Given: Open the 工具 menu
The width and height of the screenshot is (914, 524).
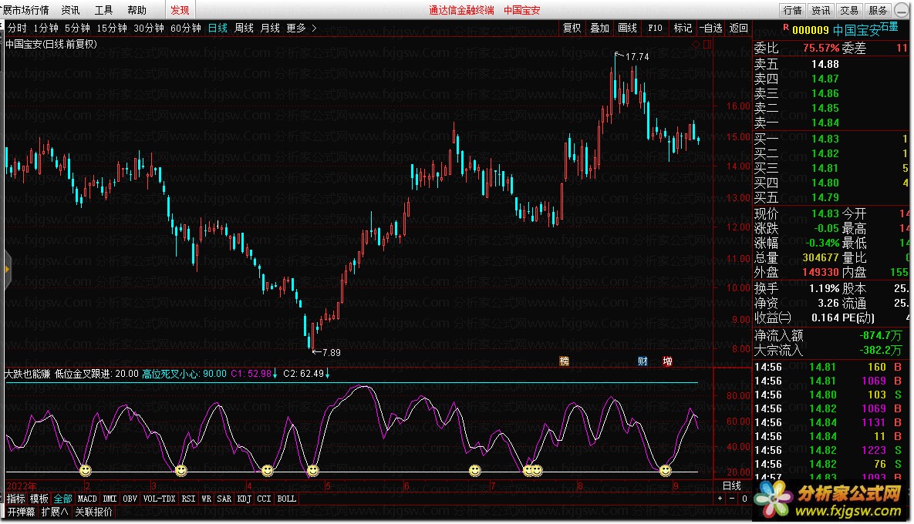Looking at the screenshot, I should pyautogui.click(x=104, y=11).
